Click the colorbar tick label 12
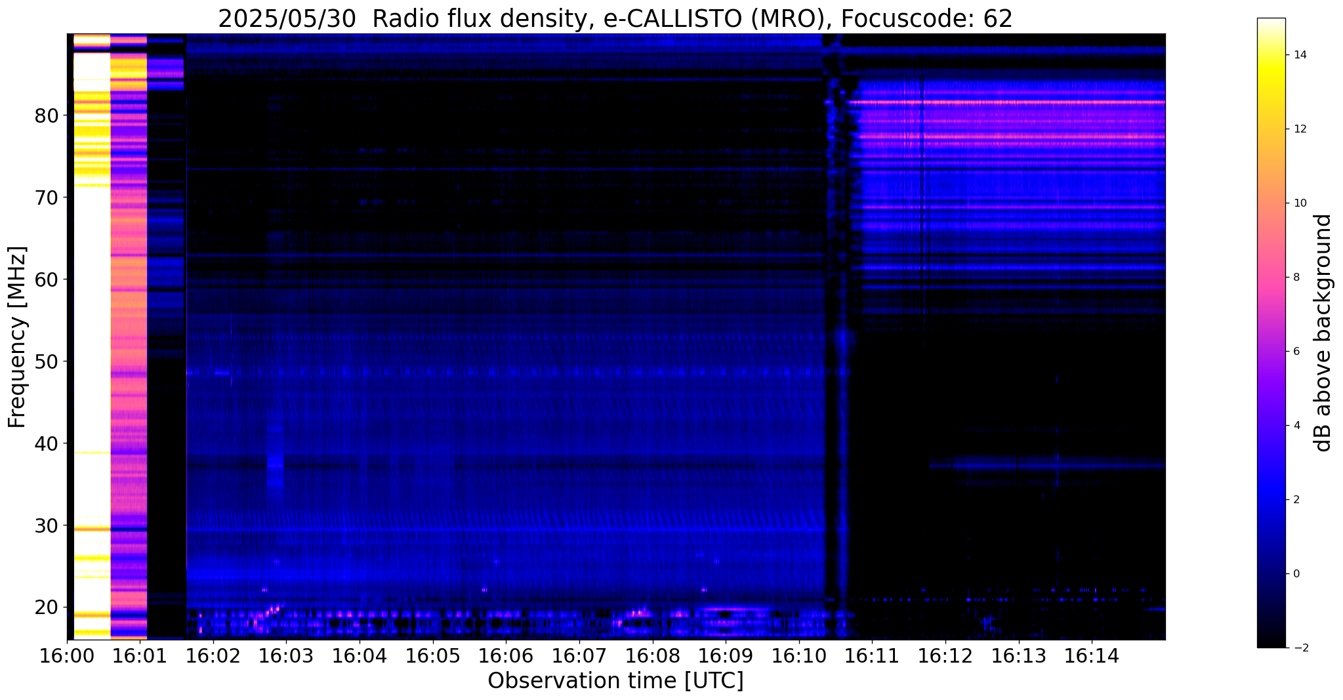The width and height of the screenshot is (1343, 700). point(1298,129)
